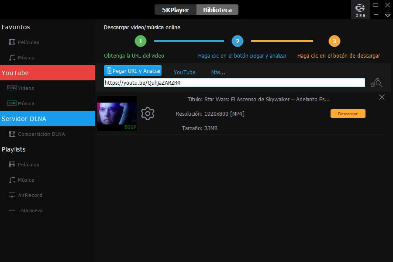Click the URL input field
Image resolution: width=393 pixels, height=262 pixels.
pyautogui.click(x=234, y=83)
